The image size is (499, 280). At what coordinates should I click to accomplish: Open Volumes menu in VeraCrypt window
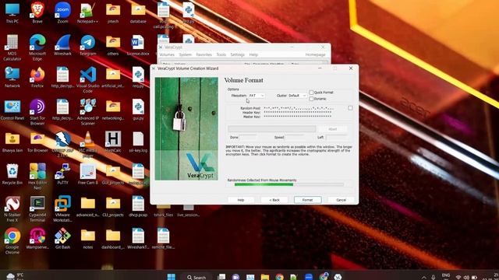pos(167,54)
